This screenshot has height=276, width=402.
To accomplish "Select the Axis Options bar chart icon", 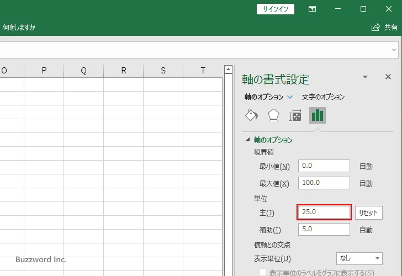I will 318,115.
